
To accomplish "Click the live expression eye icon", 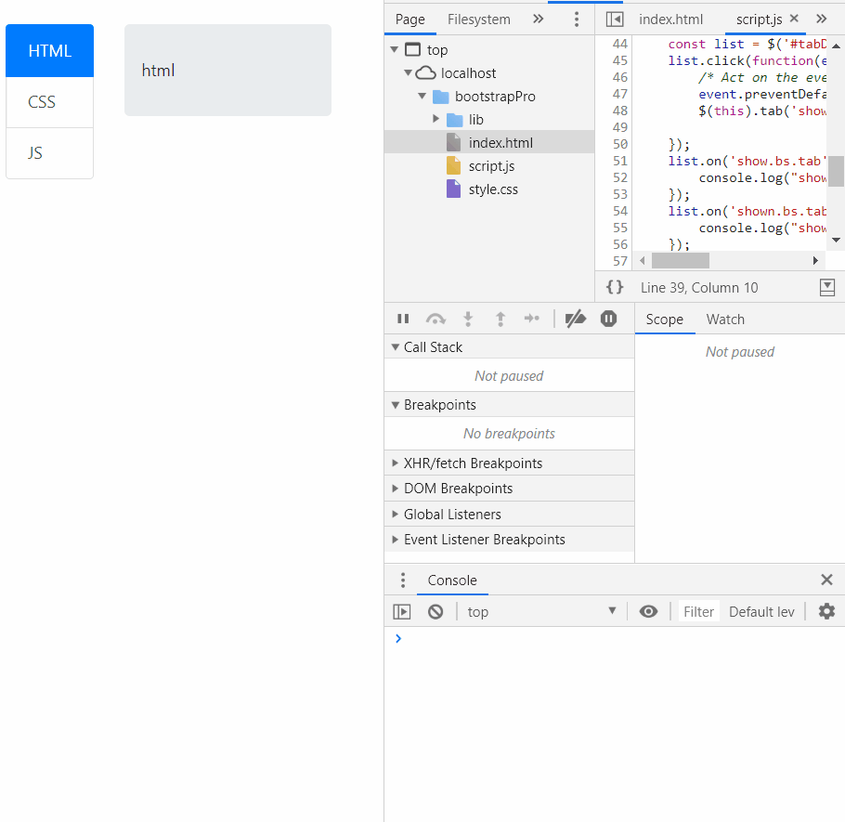I will pos(648,611).
